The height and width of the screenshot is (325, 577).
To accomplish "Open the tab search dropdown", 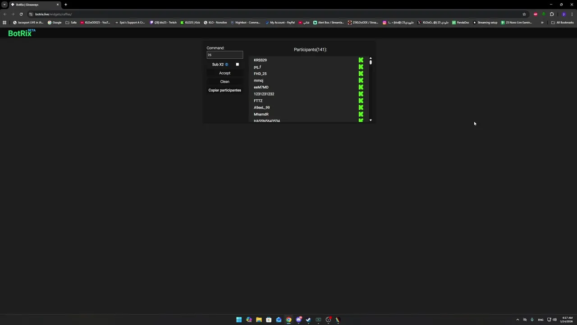I will (x=5, y=5).
